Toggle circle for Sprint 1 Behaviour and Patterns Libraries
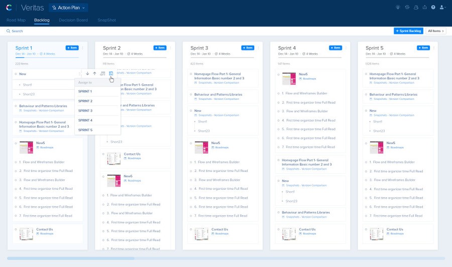452x267 pixels. [x=16, y=106]
